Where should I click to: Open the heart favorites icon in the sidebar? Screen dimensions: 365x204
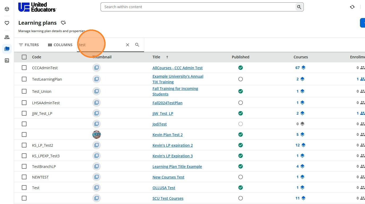point(7,23)
